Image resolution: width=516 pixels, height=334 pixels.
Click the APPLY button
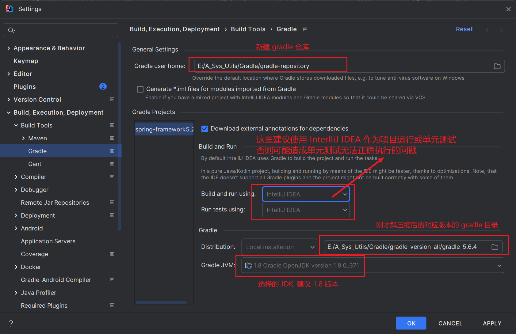coord(492,323)
